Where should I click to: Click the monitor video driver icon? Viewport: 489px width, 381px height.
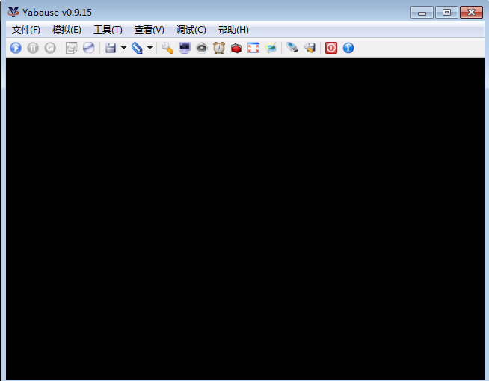185,48
